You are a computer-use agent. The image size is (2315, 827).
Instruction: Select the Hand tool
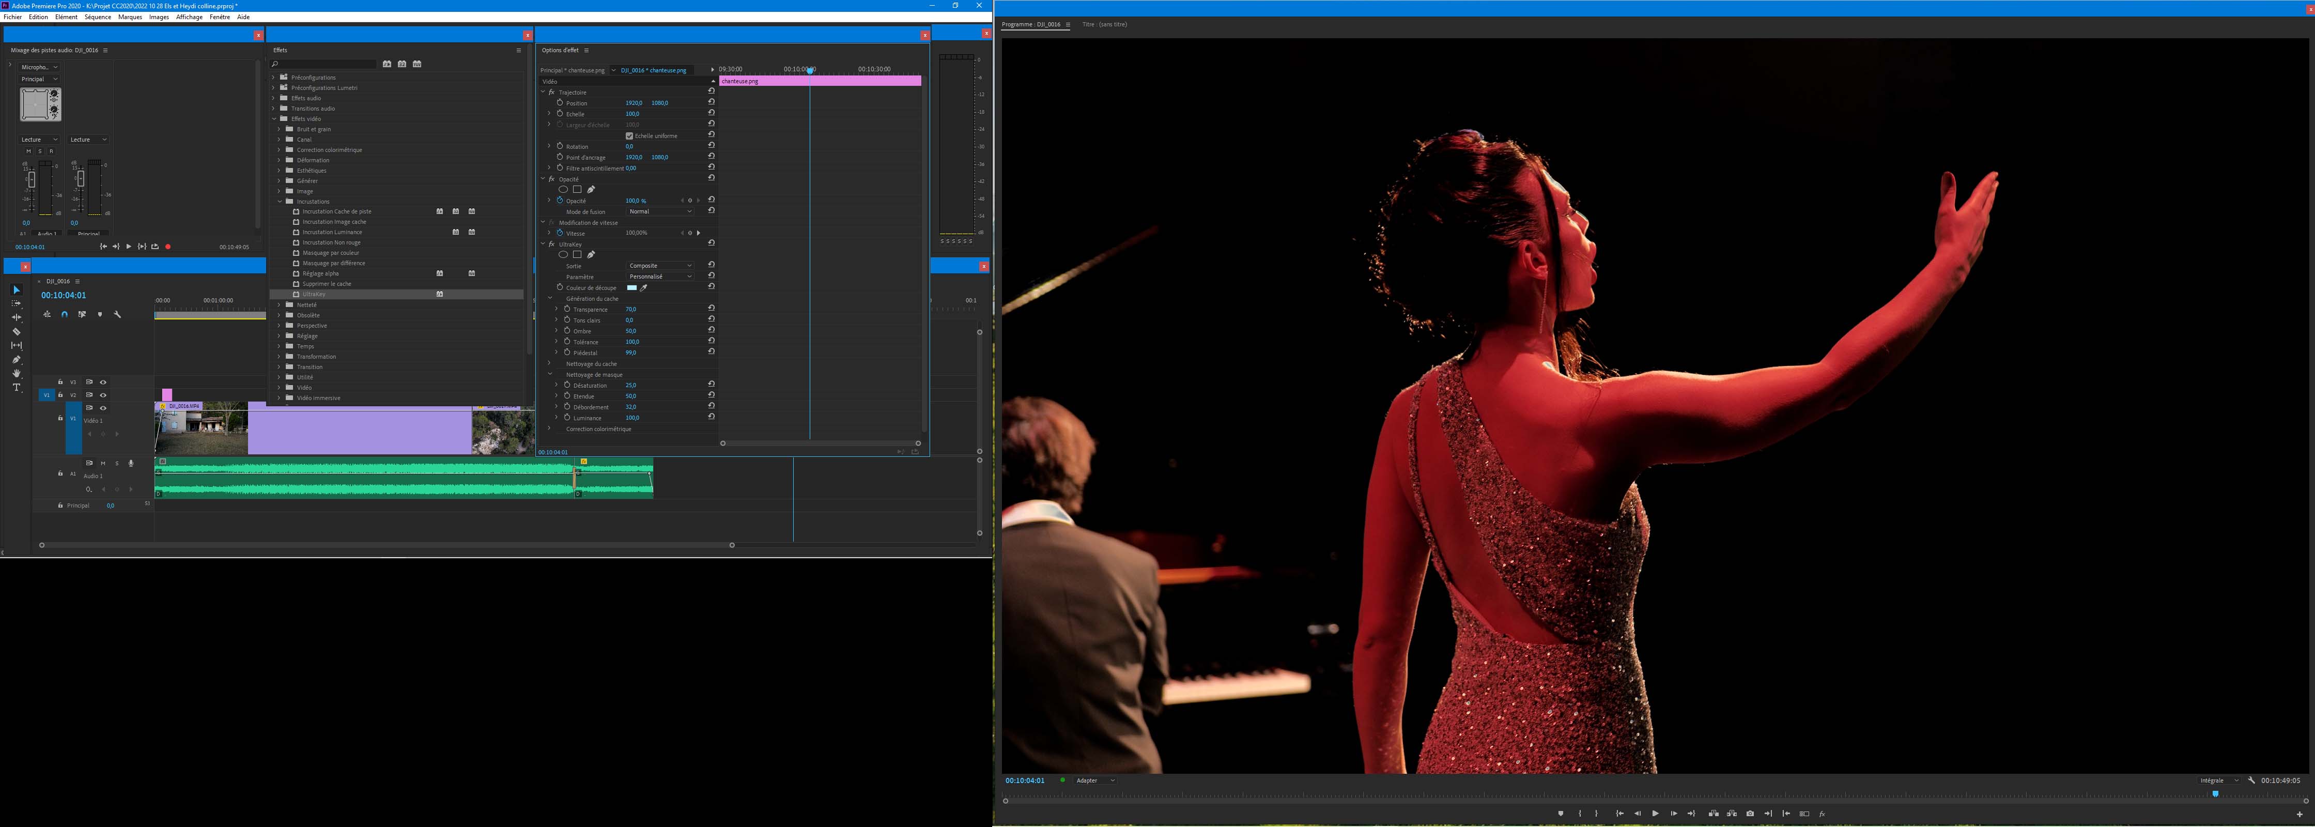pyautogui.click(x=16, y=373)
